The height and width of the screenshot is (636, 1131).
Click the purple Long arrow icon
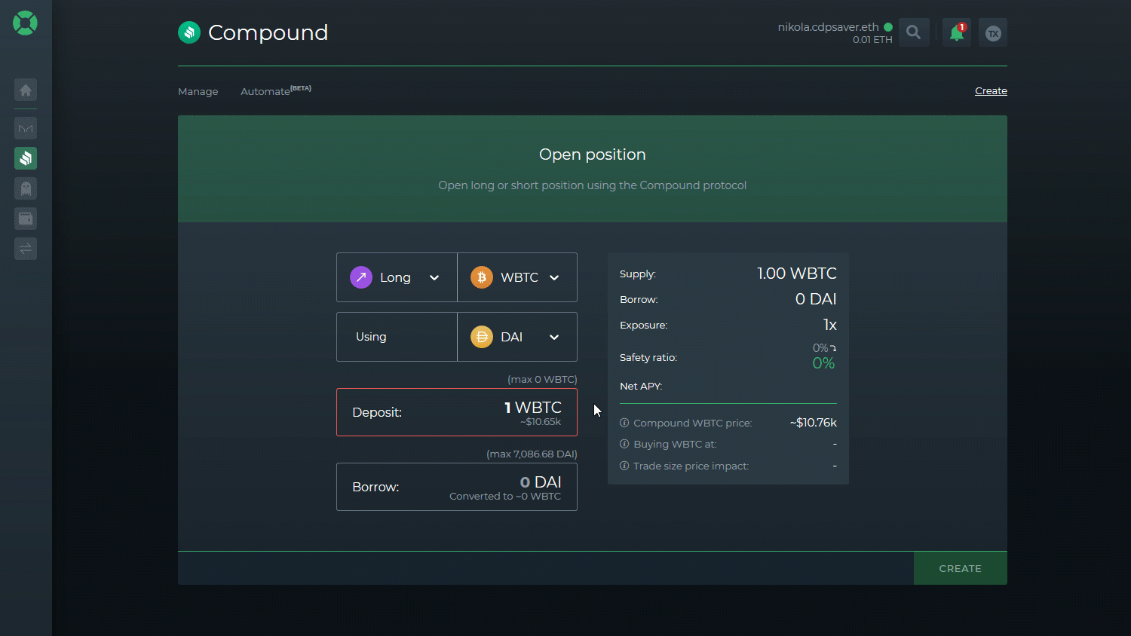(x=361, y=277)
